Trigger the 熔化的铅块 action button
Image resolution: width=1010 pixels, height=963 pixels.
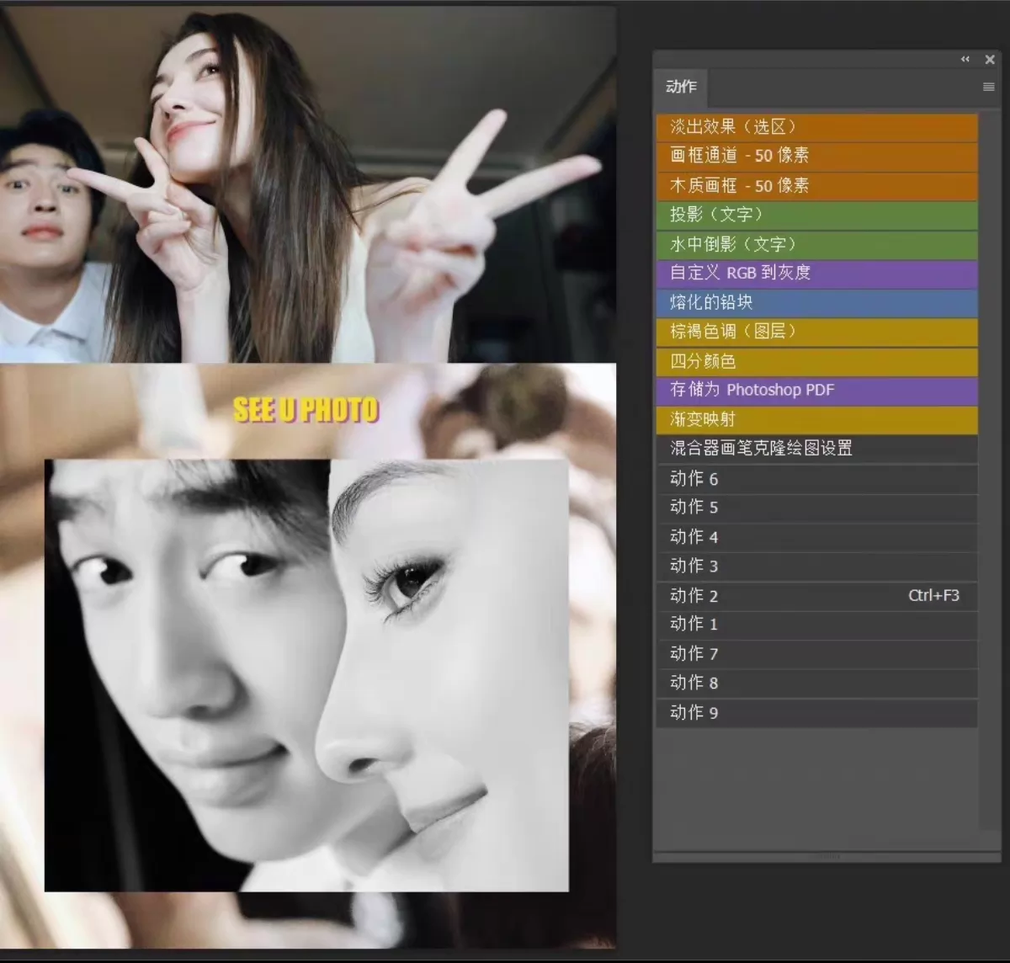click(x=816, y=302)
